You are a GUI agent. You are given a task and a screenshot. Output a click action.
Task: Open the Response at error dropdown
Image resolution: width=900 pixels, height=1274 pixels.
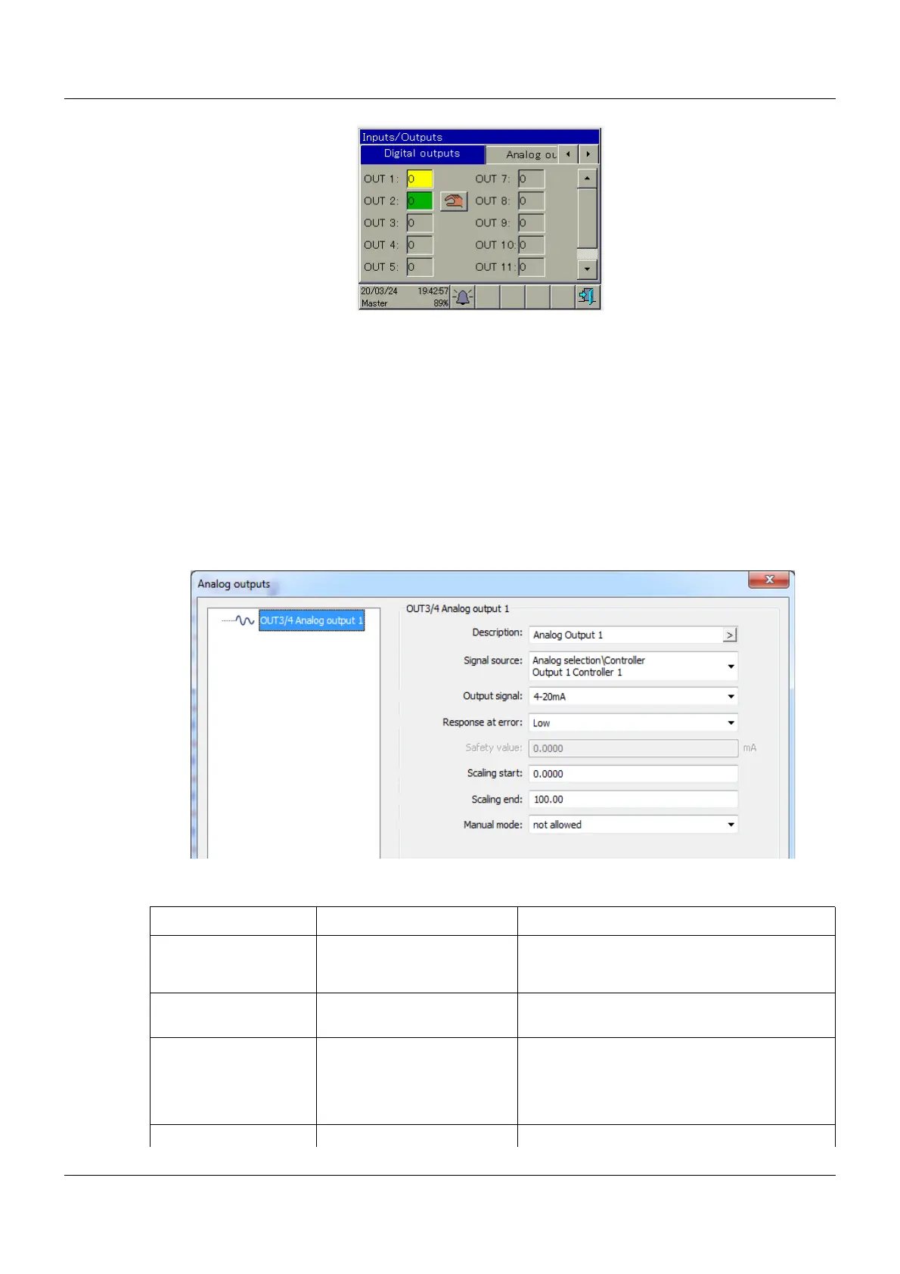[633, 723]
